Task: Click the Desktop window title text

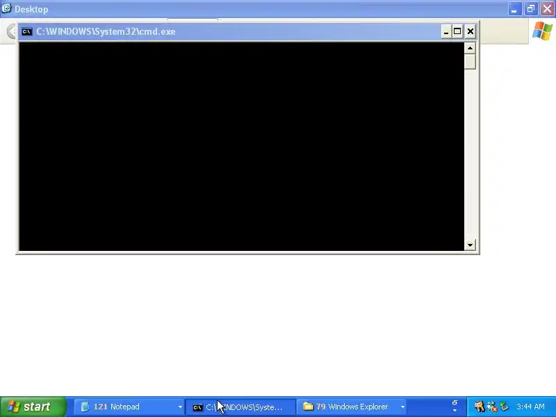Action: click(31, 9)
